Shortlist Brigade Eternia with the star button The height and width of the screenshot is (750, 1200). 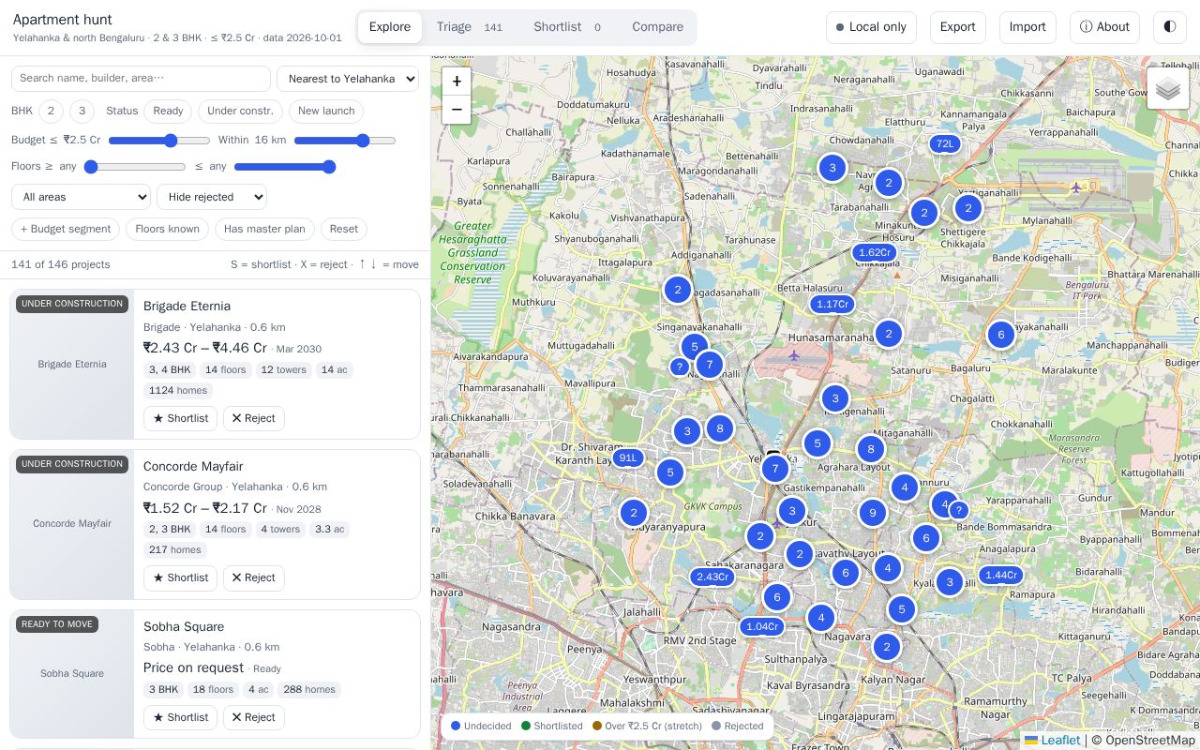pos(180,418)
